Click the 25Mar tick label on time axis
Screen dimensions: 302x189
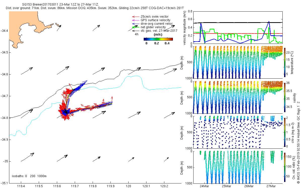point(226,186)
